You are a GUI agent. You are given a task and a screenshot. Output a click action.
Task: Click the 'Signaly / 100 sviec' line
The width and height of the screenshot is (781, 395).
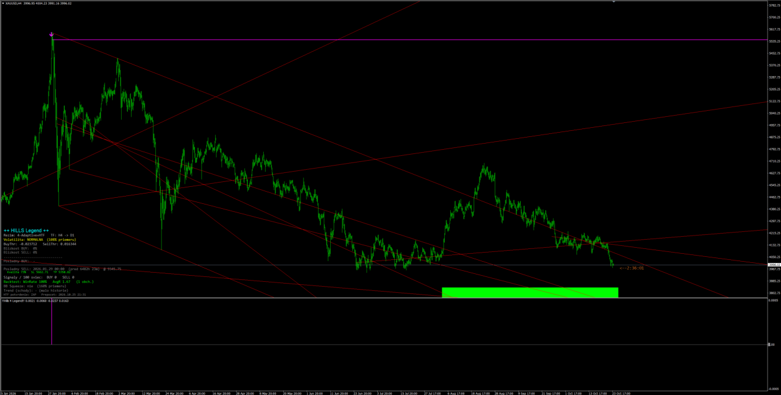[39, 277]
